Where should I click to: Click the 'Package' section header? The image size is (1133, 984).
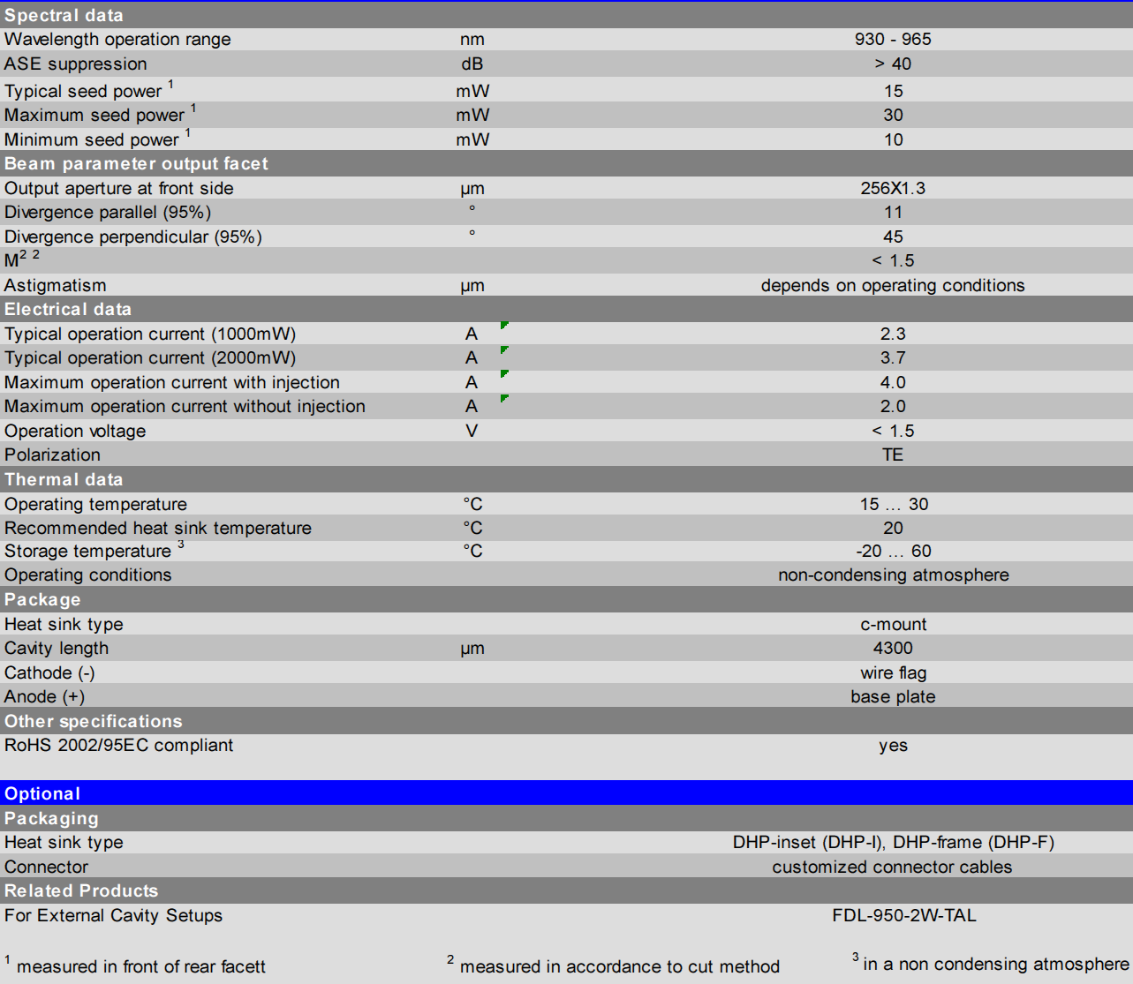[566, 599]
